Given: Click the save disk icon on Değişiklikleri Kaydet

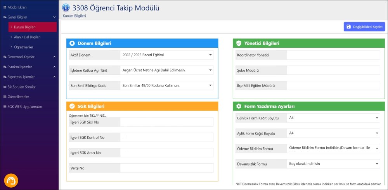Looking at the screenshot, I should pyautogui.click(x=349, y=27).
